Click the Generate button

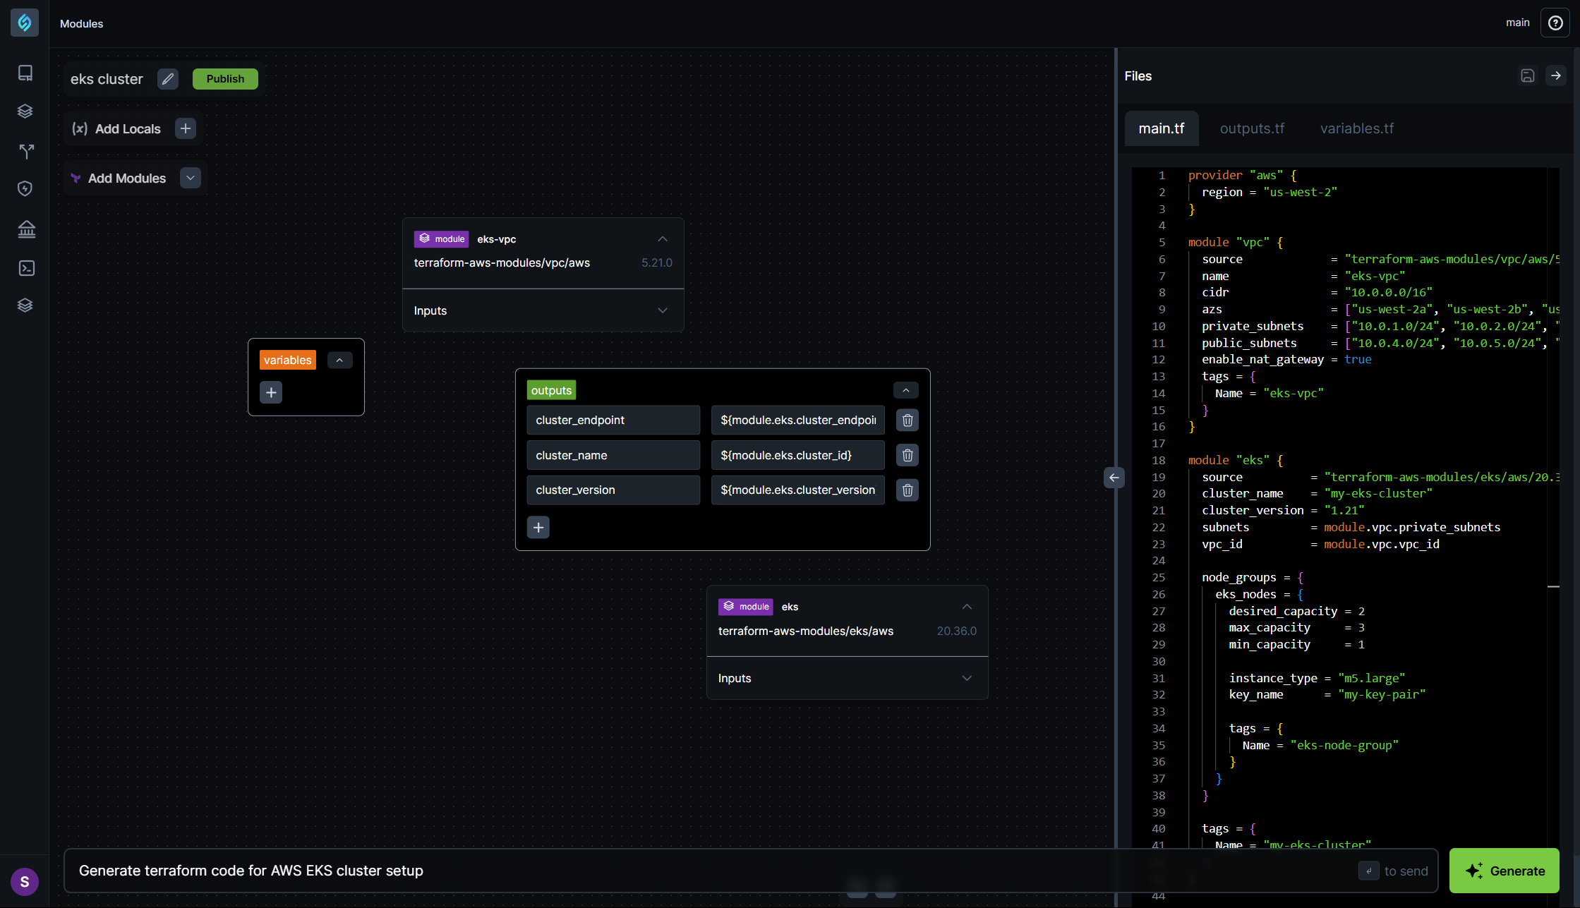[x=1504, y=871]
